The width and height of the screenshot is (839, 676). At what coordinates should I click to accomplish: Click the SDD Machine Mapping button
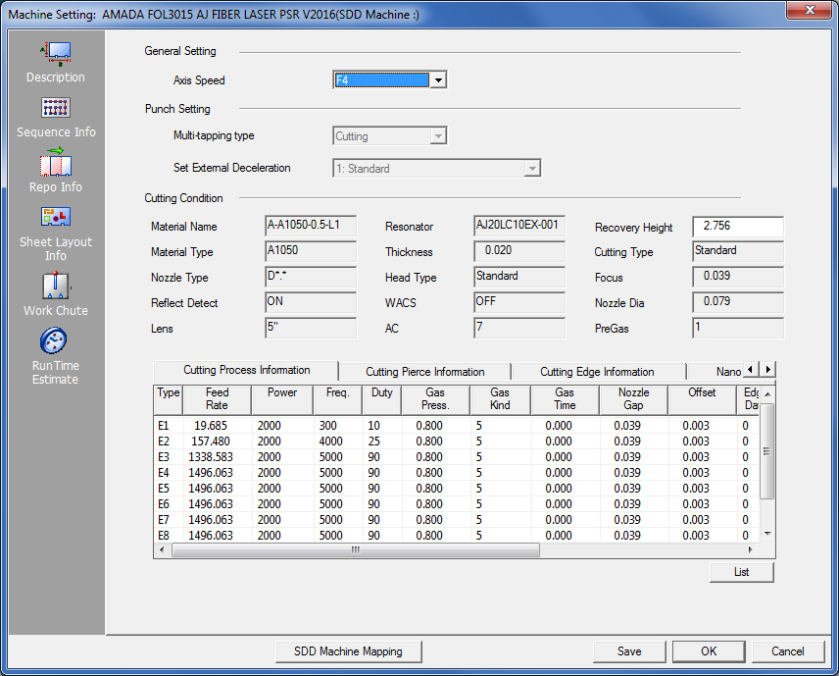tap(348, 651)
